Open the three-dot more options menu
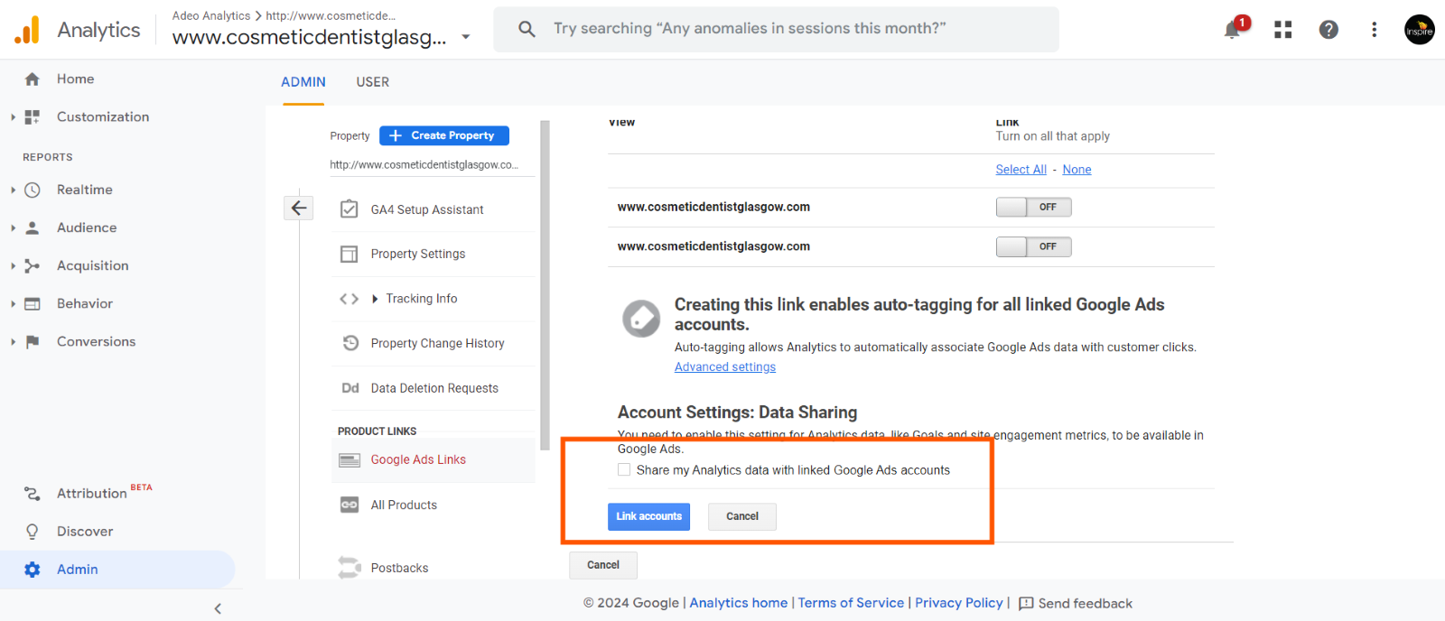Image resolution: width=1445 pixels, height=621 pixels. pos(1374,30)
